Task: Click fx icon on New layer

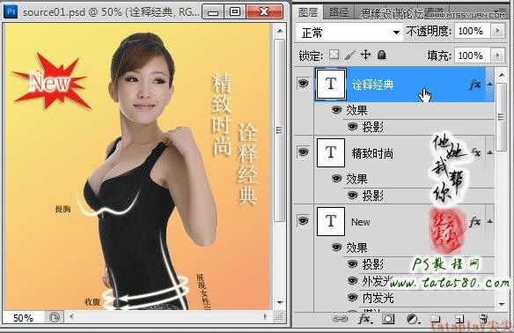Action: click(x=474, y=221)
